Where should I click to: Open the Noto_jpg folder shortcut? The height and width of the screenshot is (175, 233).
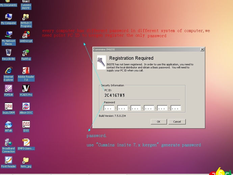click(x=26, y=162)
